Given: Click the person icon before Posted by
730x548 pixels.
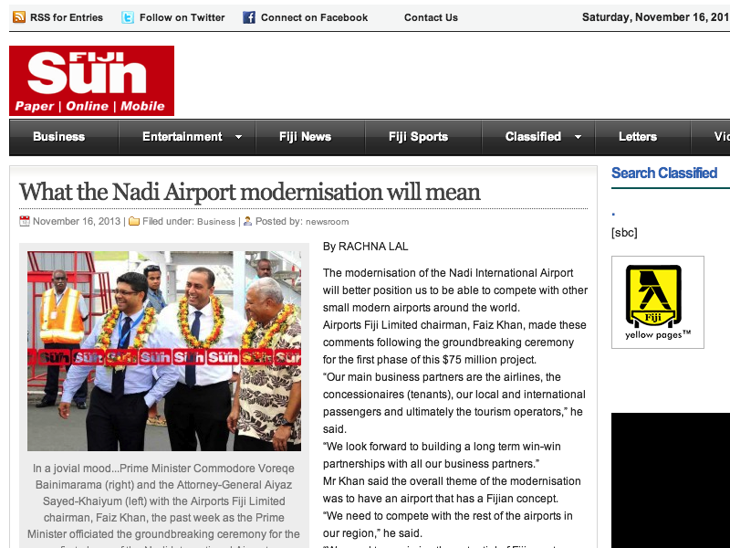Looking at the screenshot, I should [x=247, y=221].
